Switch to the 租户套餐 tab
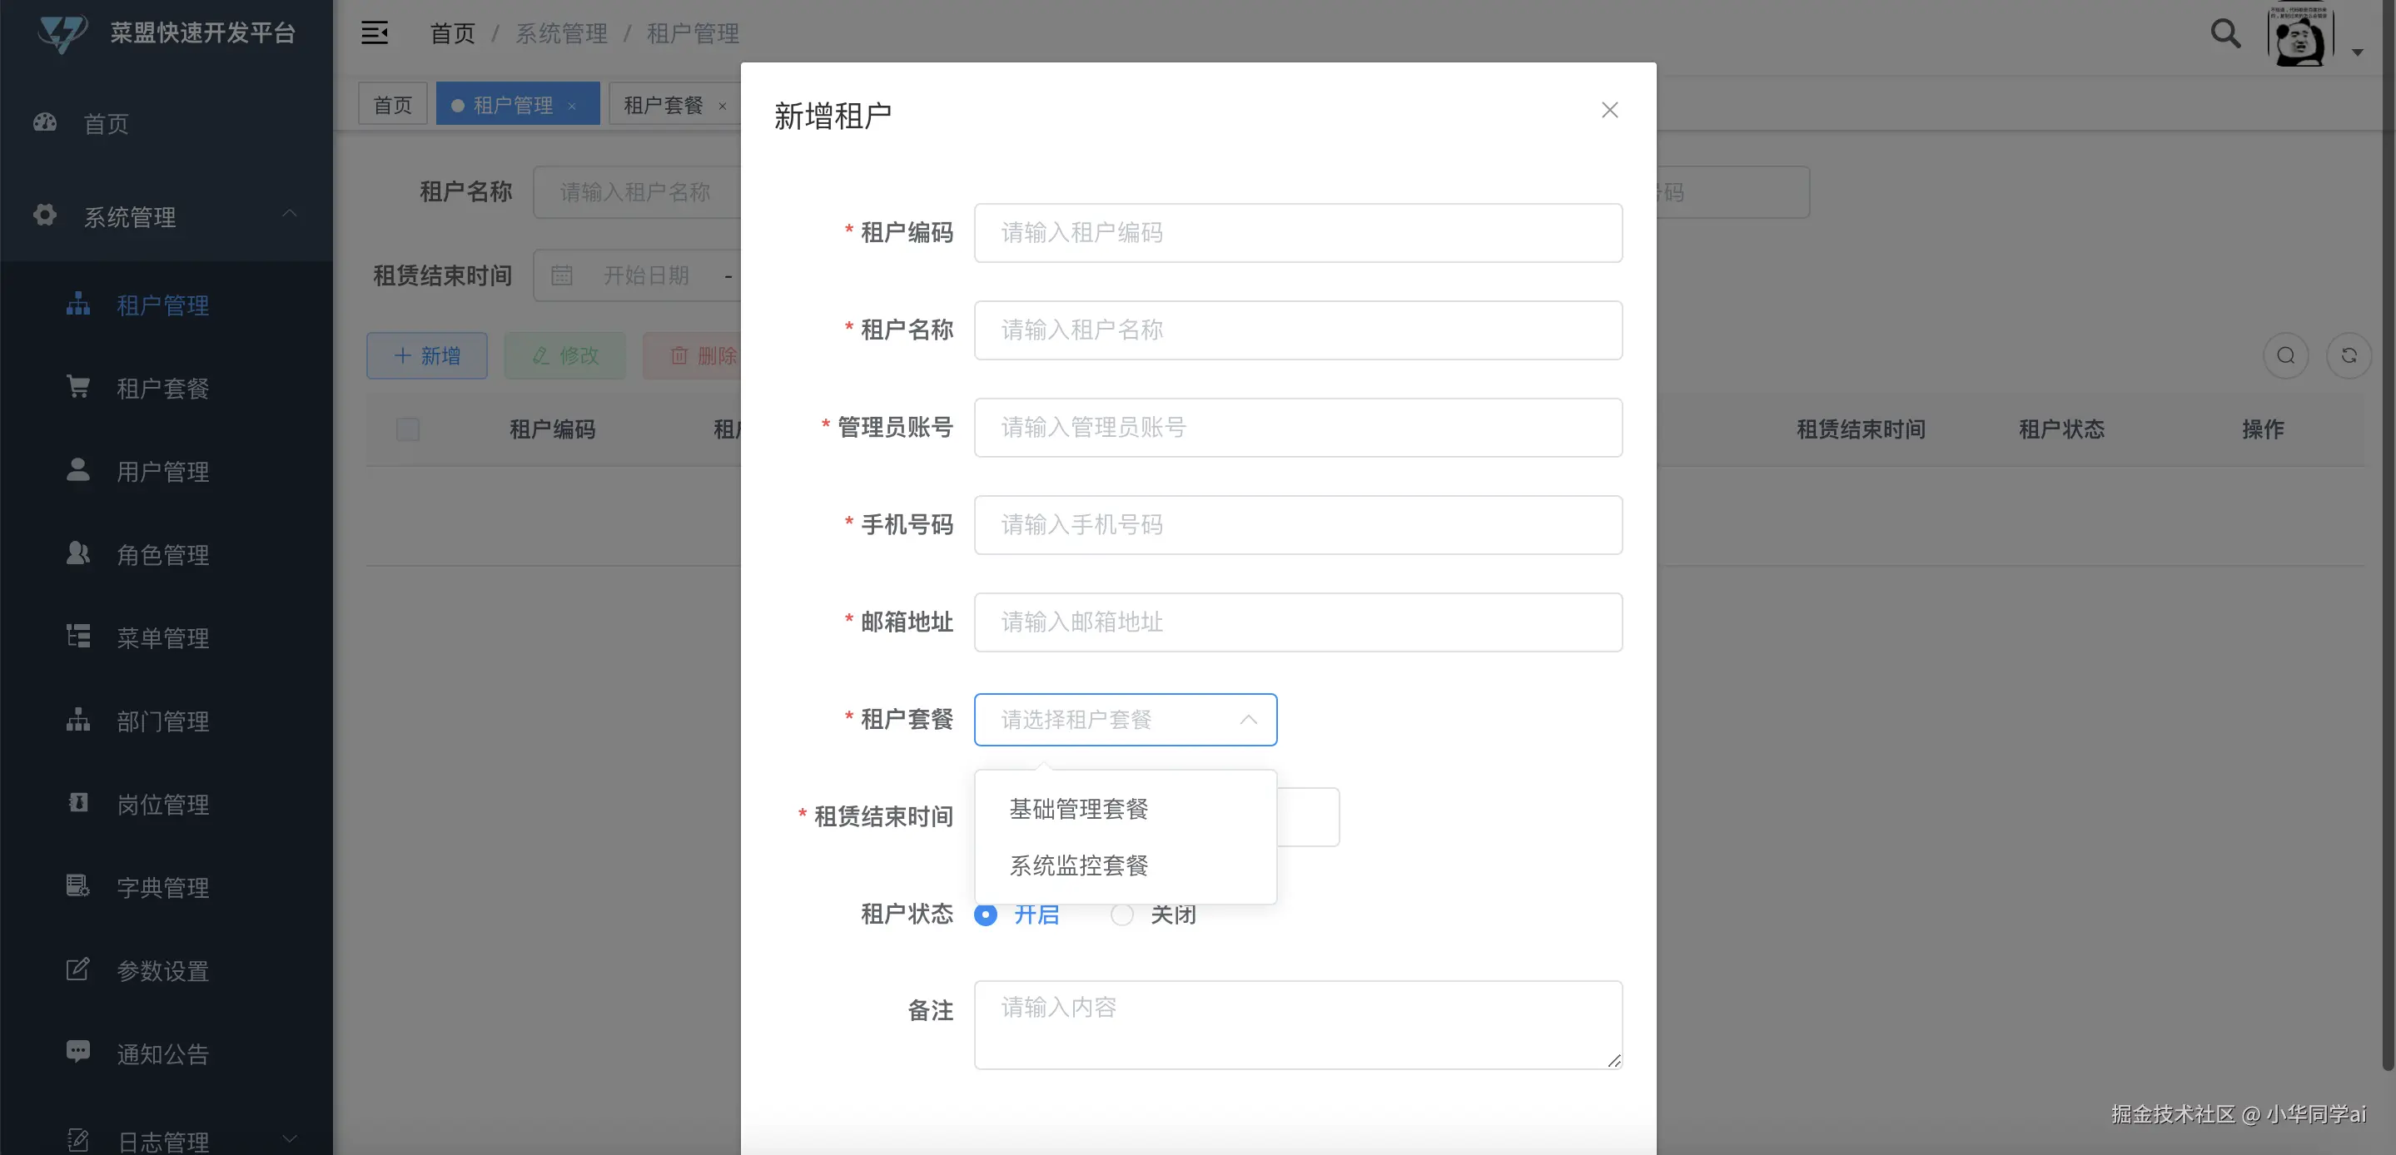The image size is (2396, 1155). tap(664, 105)
